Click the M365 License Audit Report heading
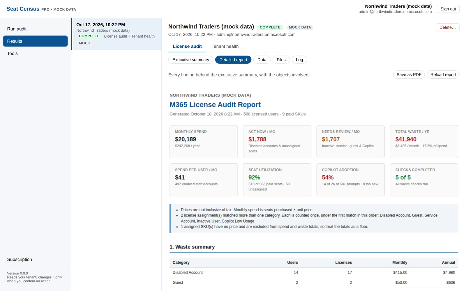466x291 pixels. click(215, 104)
